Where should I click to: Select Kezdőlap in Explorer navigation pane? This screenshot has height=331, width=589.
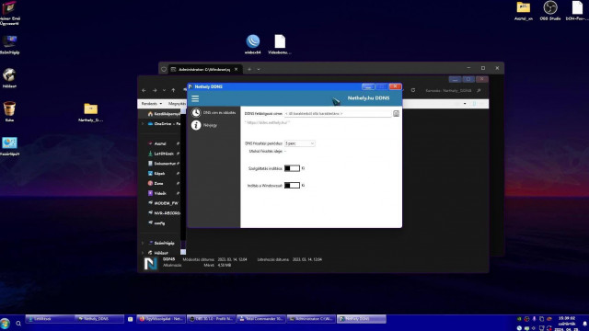coord(164,114)
